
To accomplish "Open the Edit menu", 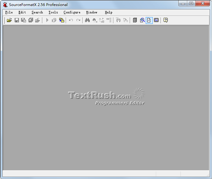I will [22, 12].
